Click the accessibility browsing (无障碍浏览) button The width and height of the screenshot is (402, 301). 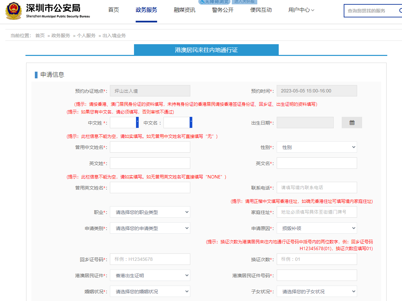click(214, 2)
